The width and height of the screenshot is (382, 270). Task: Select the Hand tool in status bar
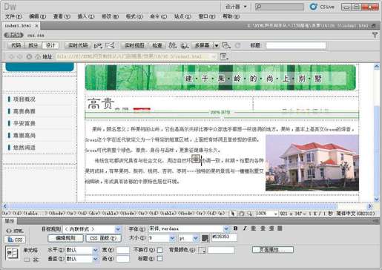pos(242,214)
